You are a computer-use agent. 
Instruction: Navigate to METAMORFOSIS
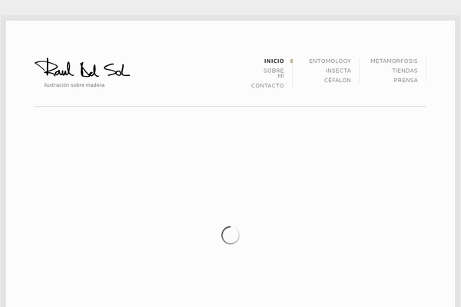click(x=394, y=61)
